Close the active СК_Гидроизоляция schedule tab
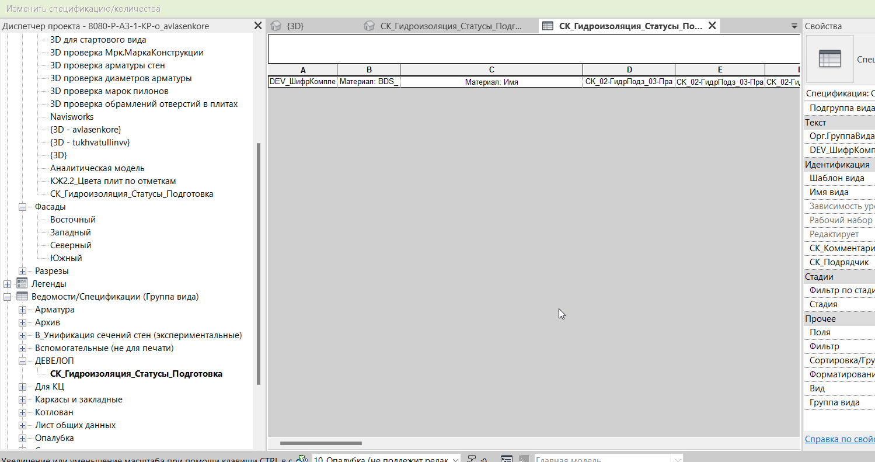This screenshot has width=875, height=462. point(712,26)
